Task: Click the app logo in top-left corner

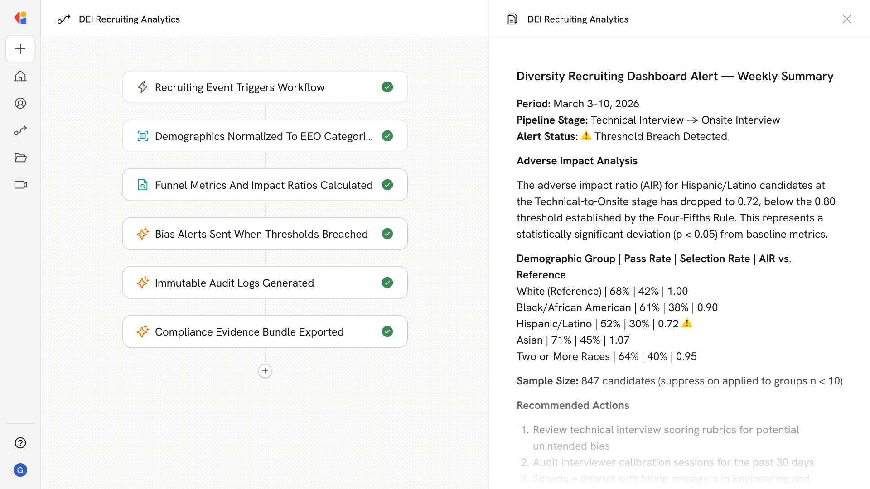Action: click(20, 18)
